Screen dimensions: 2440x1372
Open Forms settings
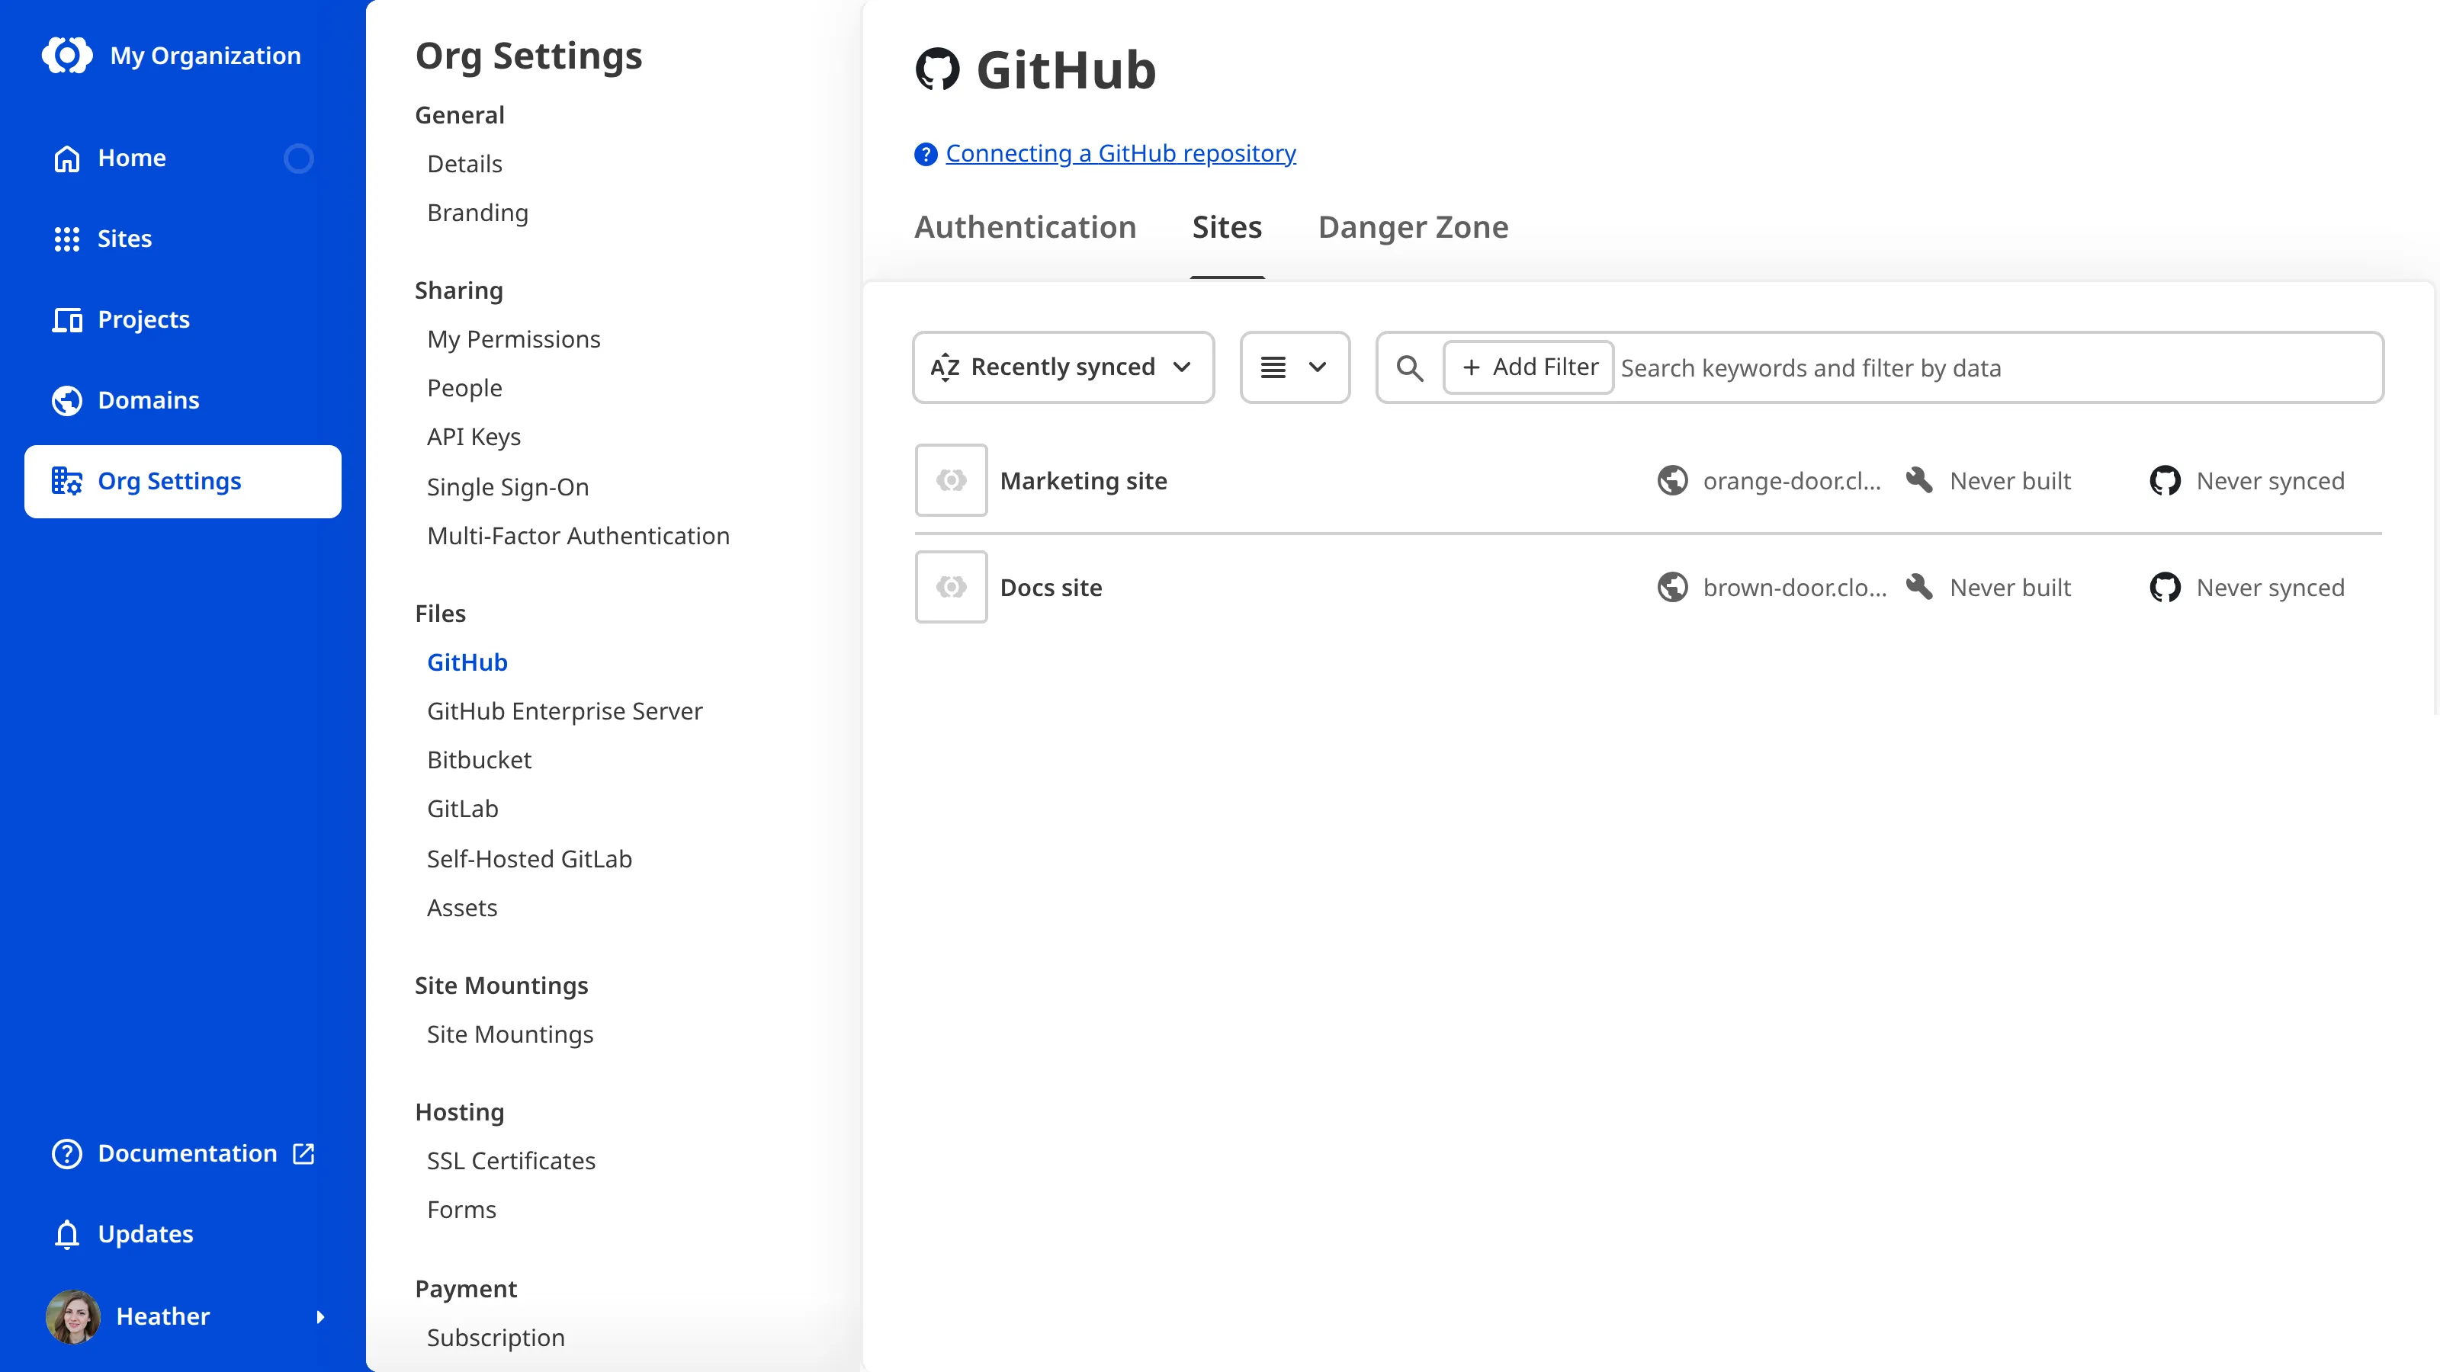(461, 1210)
